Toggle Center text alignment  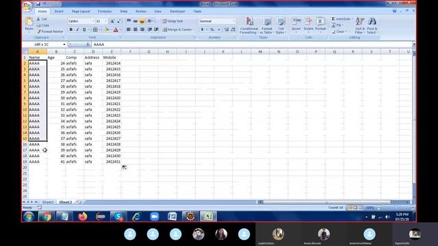(136, 29)
